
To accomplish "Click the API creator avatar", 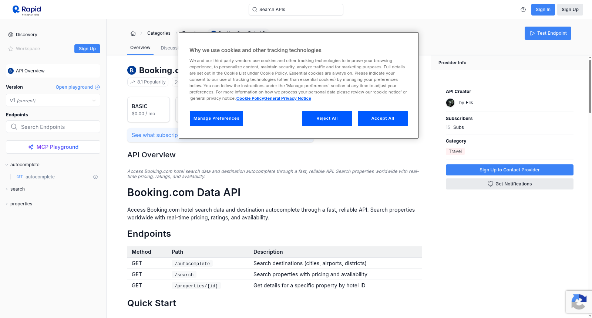I will click(450, 103).
